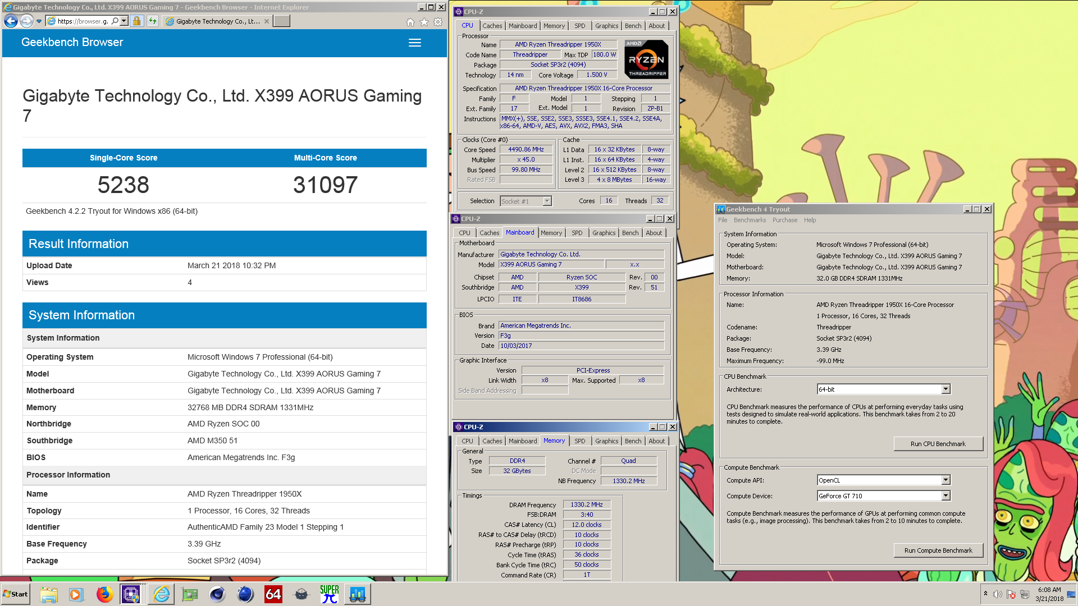Open Action Center flag tray icon
1078x606 pixels.
pos(1011,594)
